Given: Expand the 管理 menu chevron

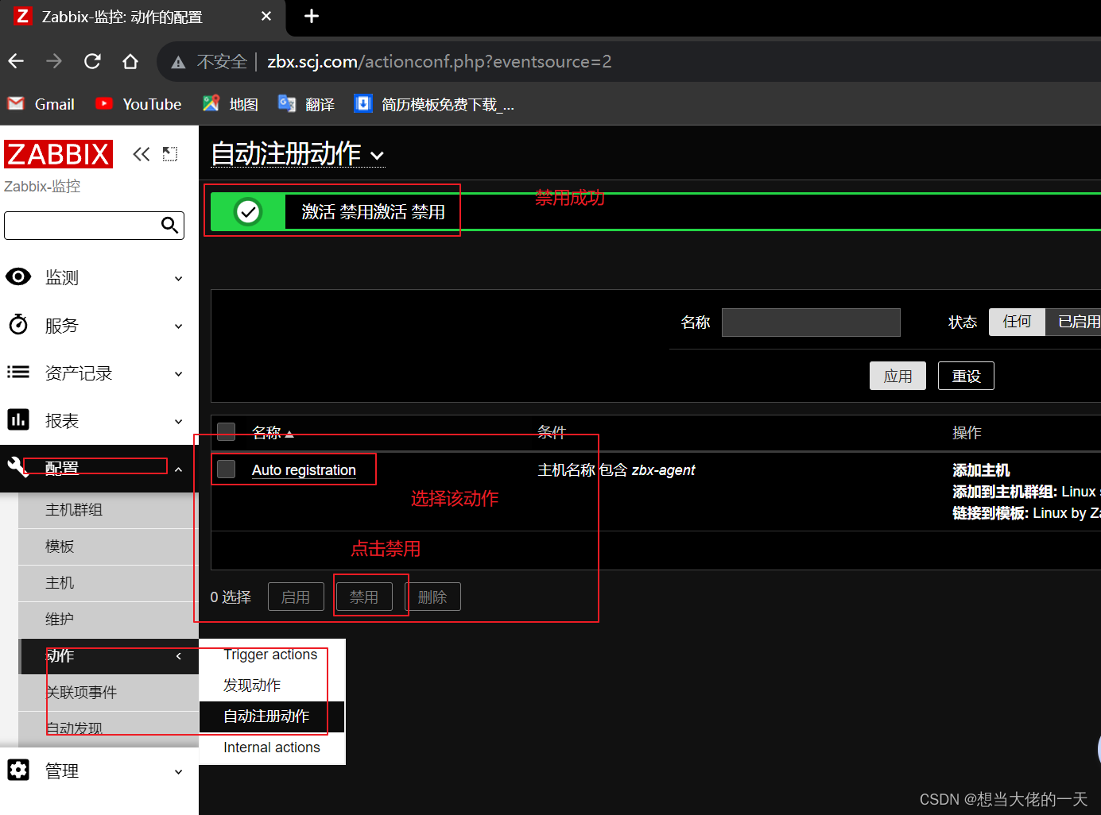Looking at the screenshot, I should coord(179,772).
